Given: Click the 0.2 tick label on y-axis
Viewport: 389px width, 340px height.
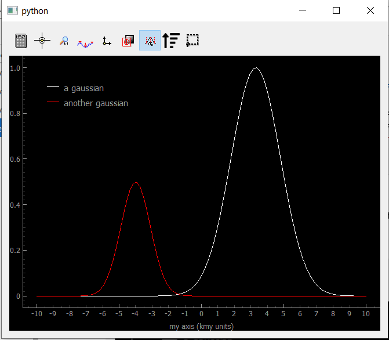Looking at the screenshot, I should click(x=15, y=251).
